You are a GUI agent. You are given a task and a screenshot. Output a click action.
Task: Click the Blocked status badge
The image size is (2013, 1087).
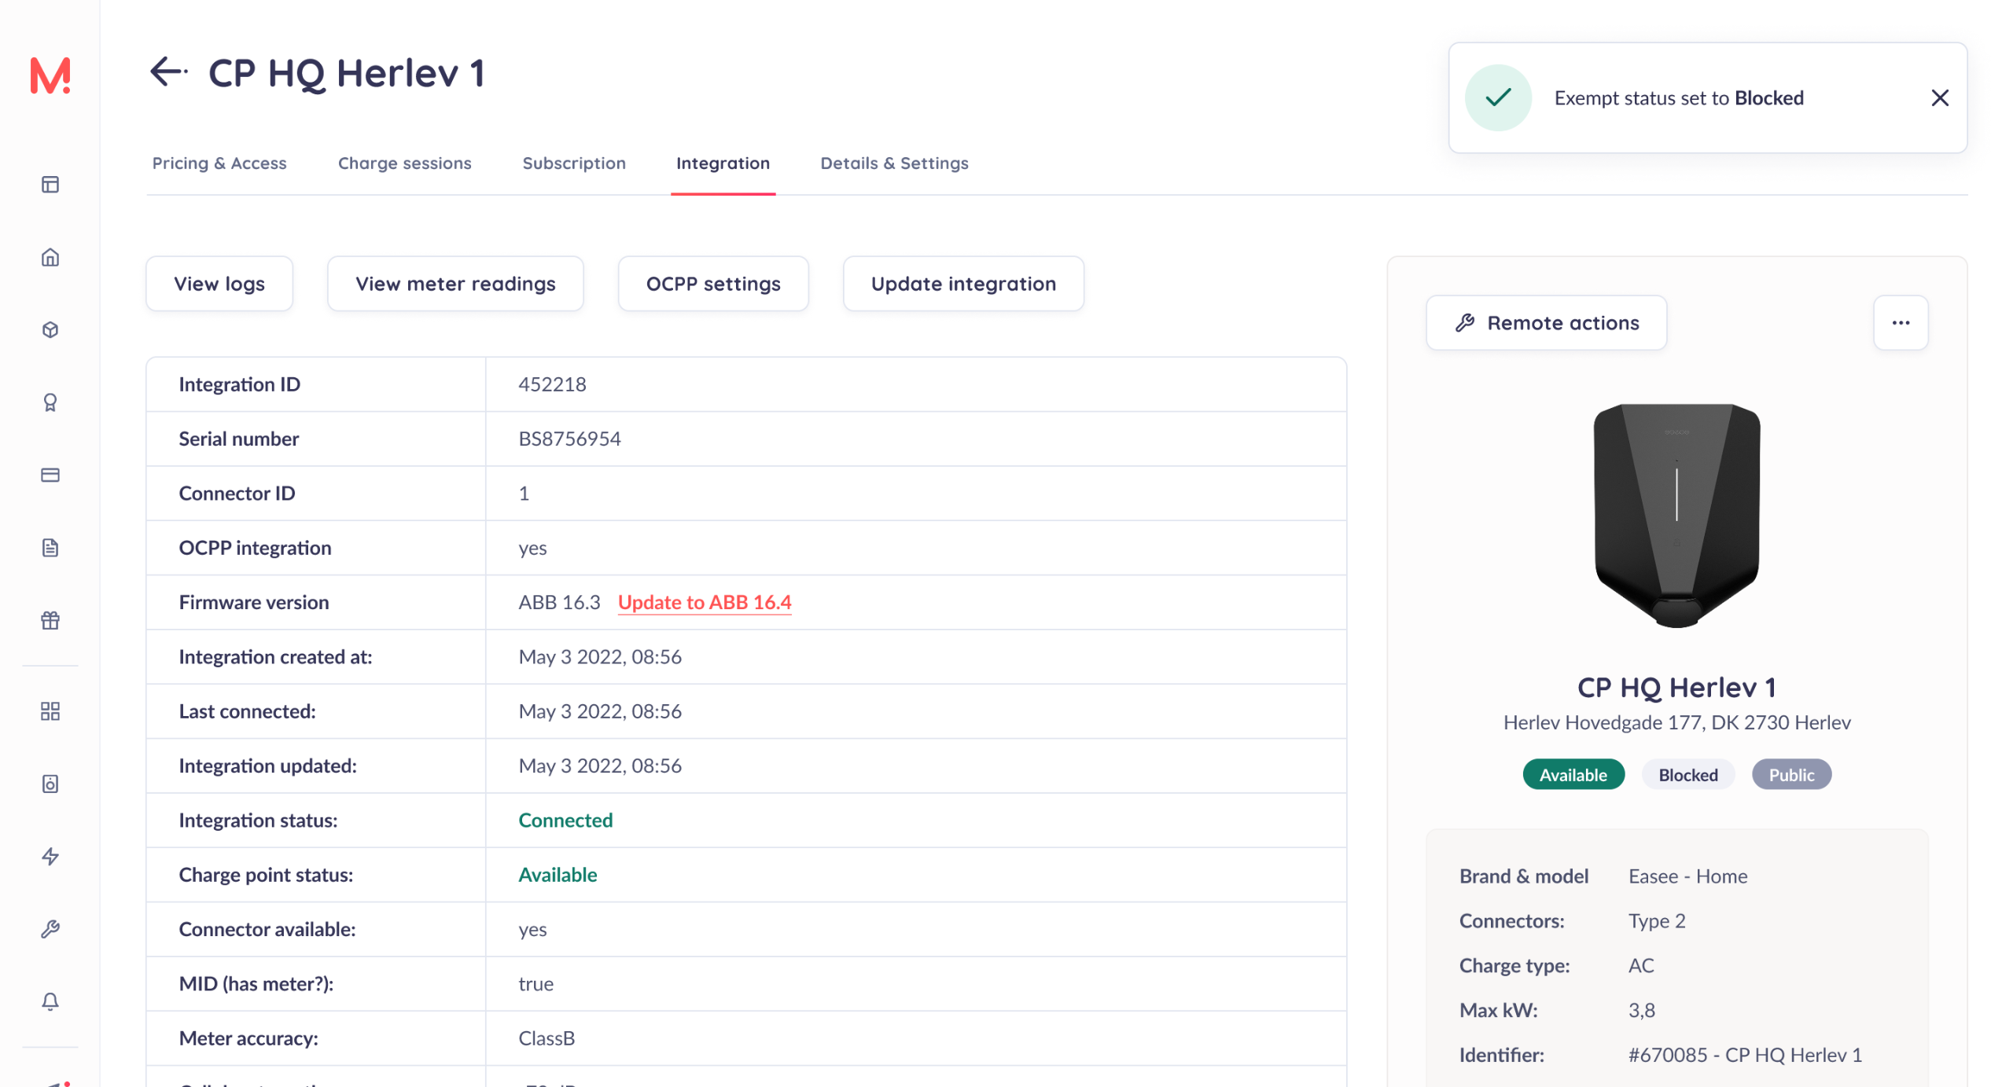coord(1687,775)
